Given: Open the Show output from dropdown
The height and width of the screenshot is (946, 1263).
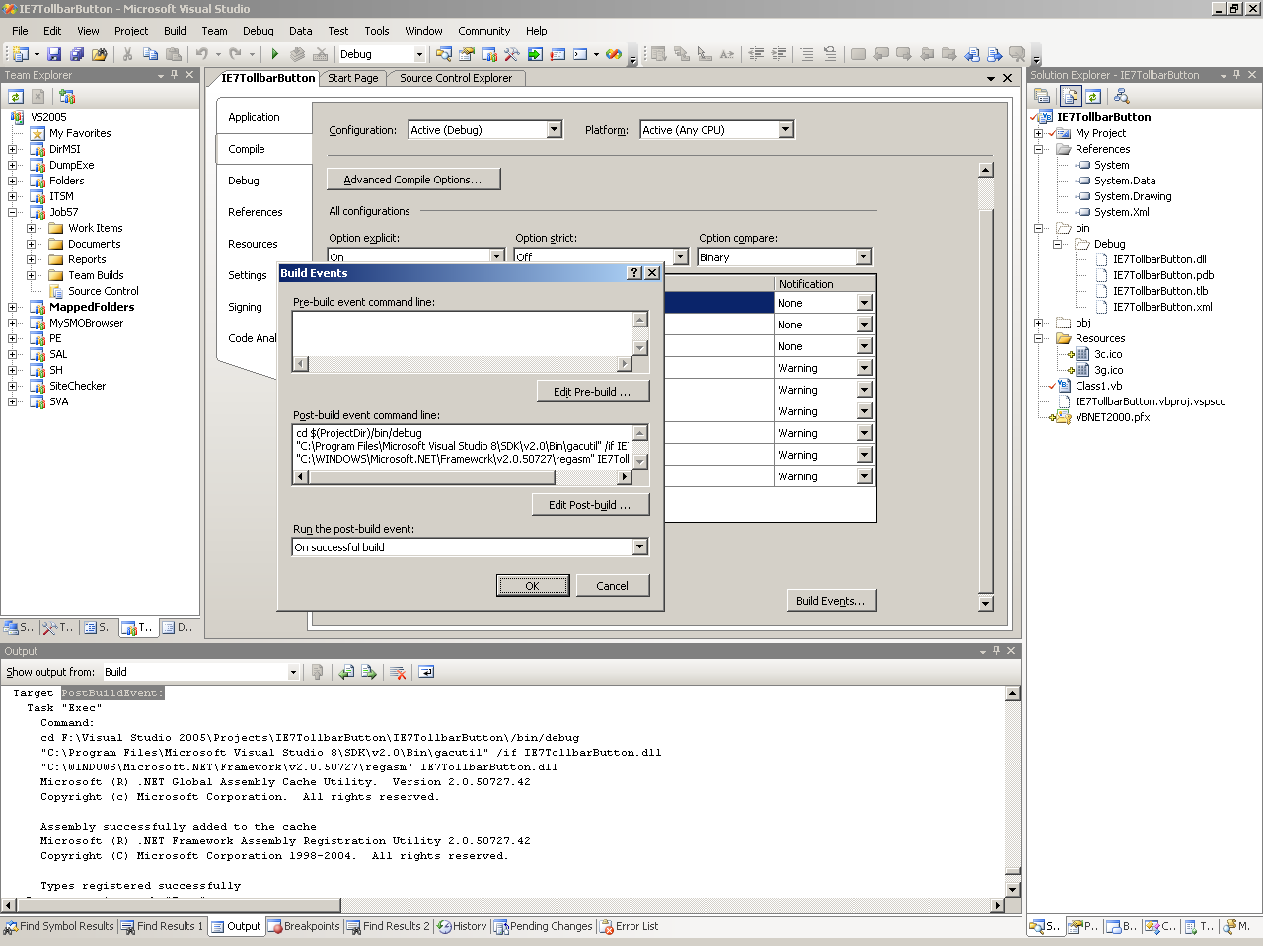Looking at the screenshot, I should pyautogui.click(x=293, y=672).
